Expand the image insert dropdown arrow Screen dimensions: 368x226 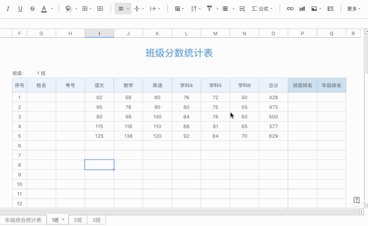click(x=320, y=9)
